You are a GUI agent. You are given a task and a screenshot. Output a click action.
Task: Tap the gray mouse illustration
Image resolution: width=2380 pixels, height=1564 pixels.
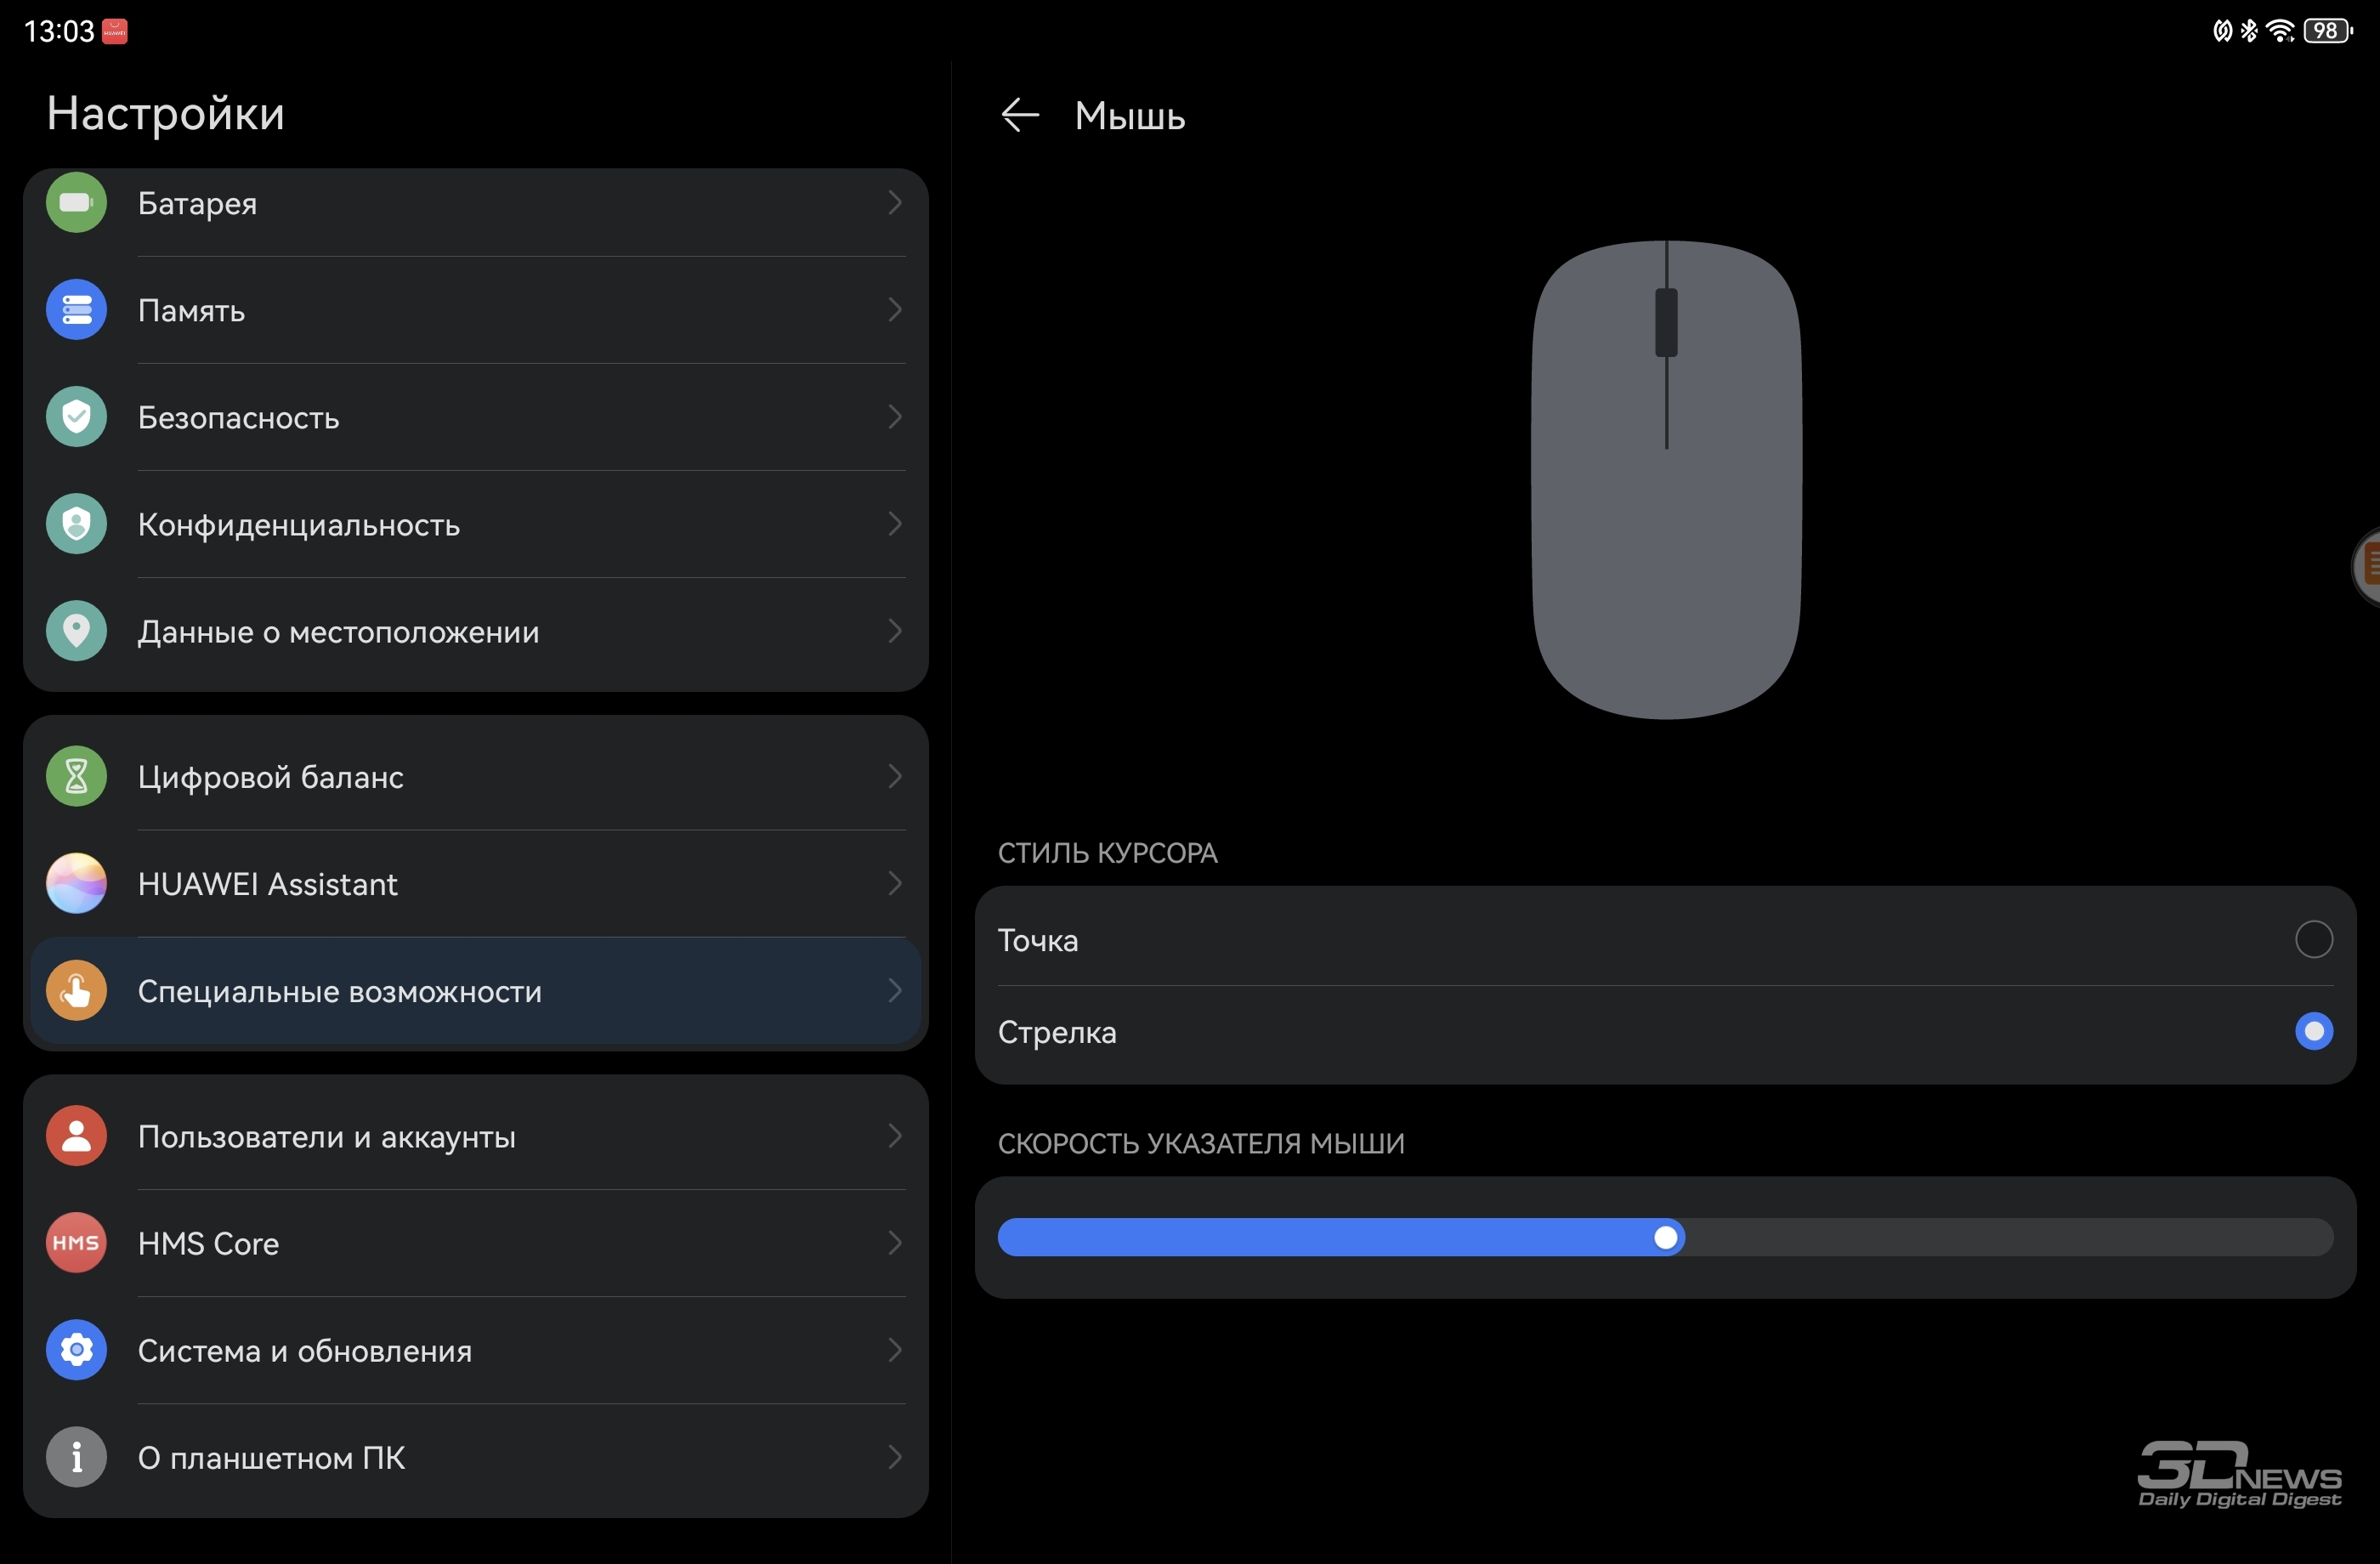pos(1667,479)
